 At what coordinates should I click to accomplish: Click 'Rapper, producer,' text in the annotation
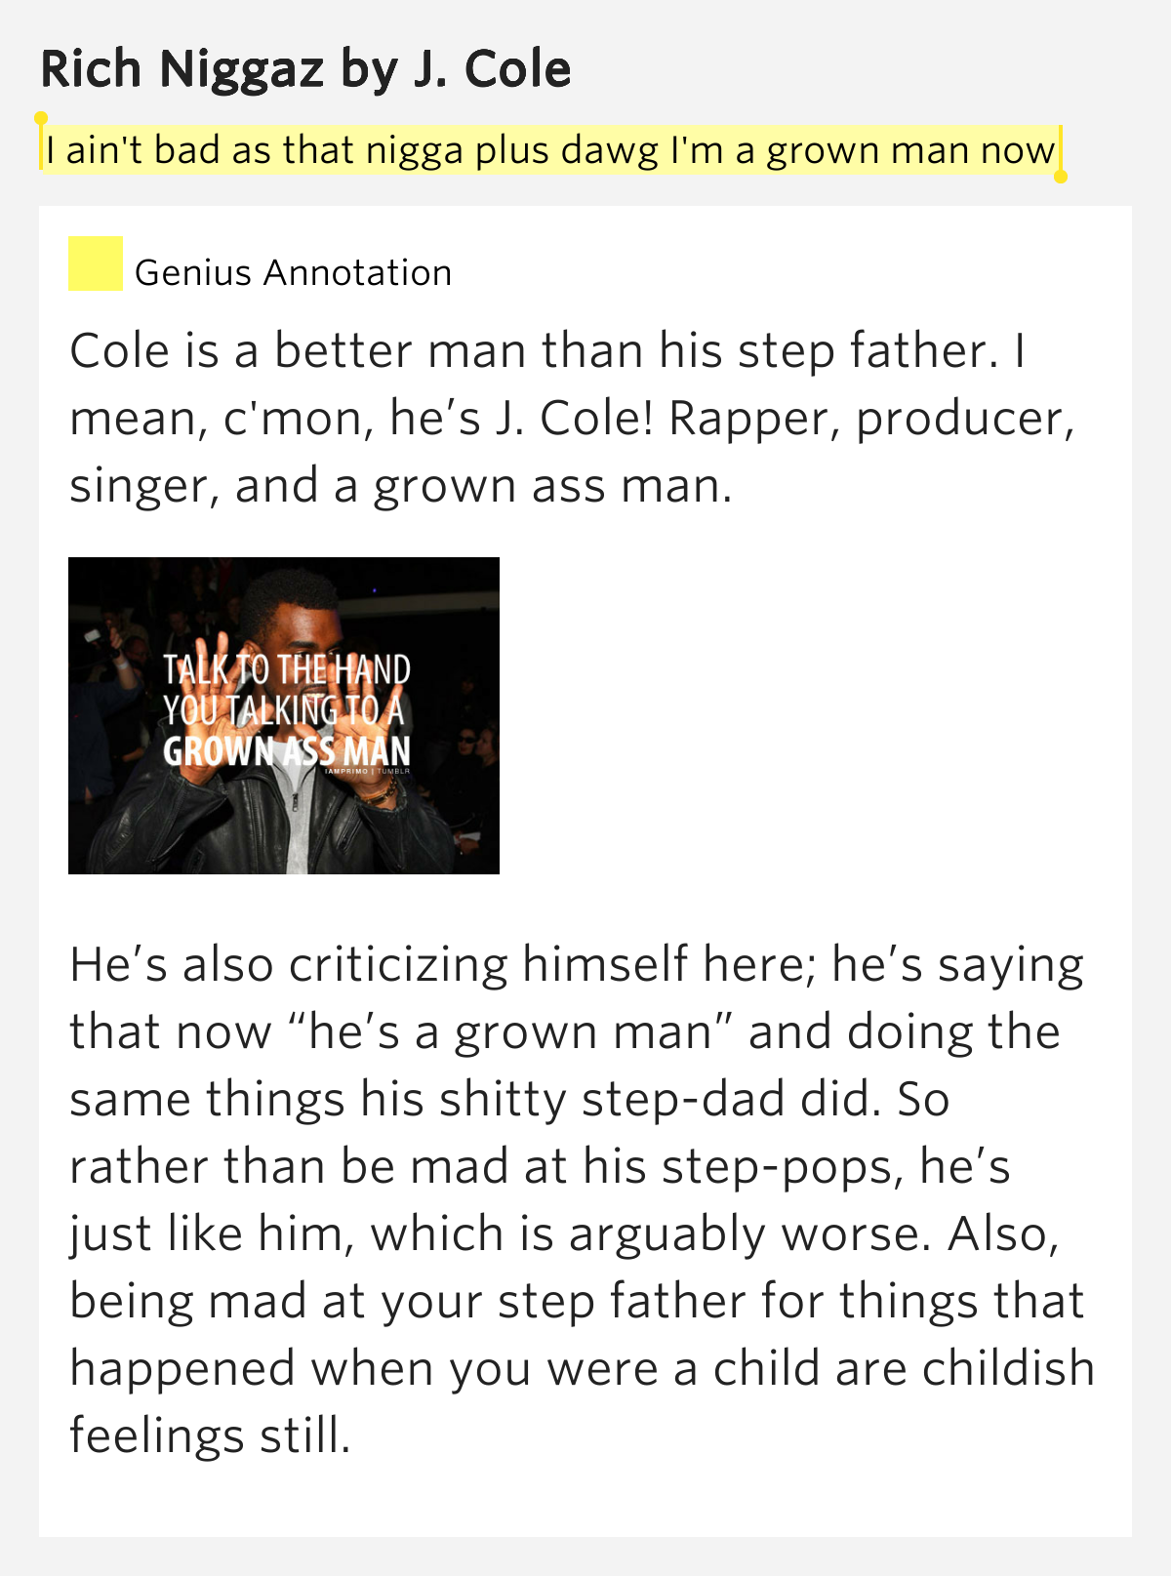[871, 419]
